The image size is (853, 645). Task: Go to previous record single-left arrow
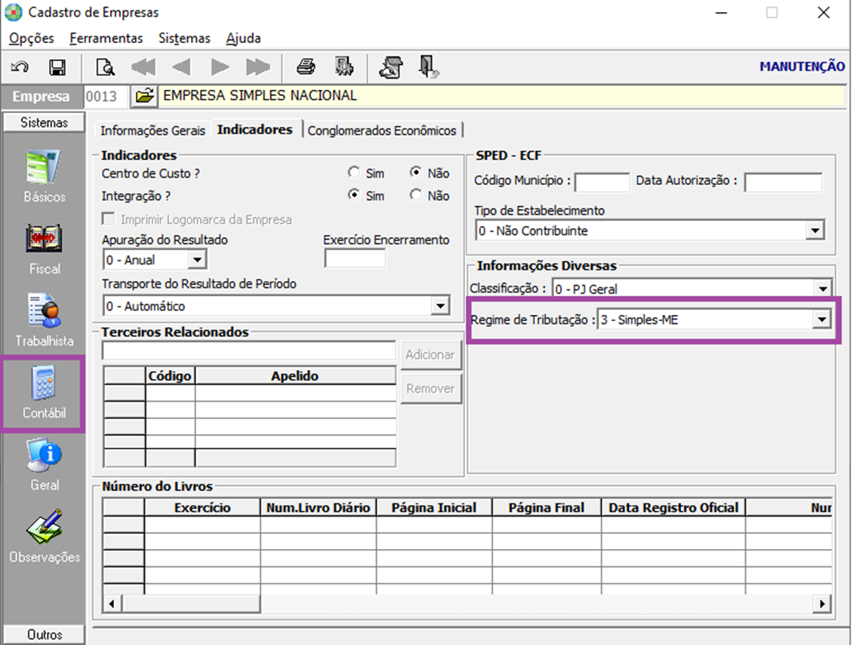coord(182,67)
